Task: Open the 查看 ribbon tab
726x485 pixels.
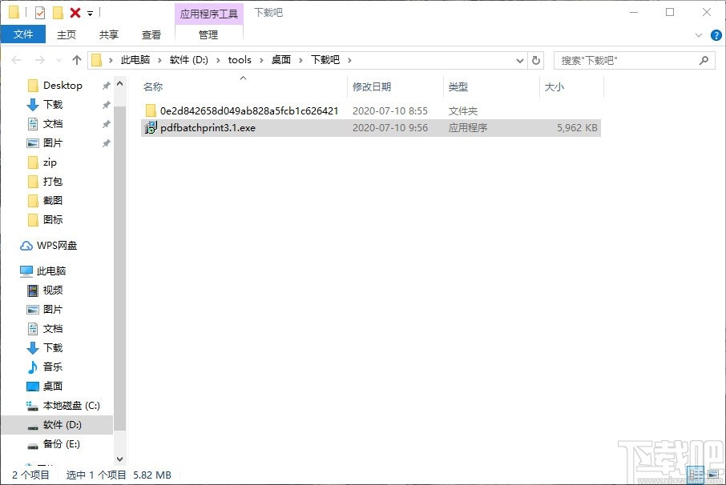Action: click(x=151, y=34)
